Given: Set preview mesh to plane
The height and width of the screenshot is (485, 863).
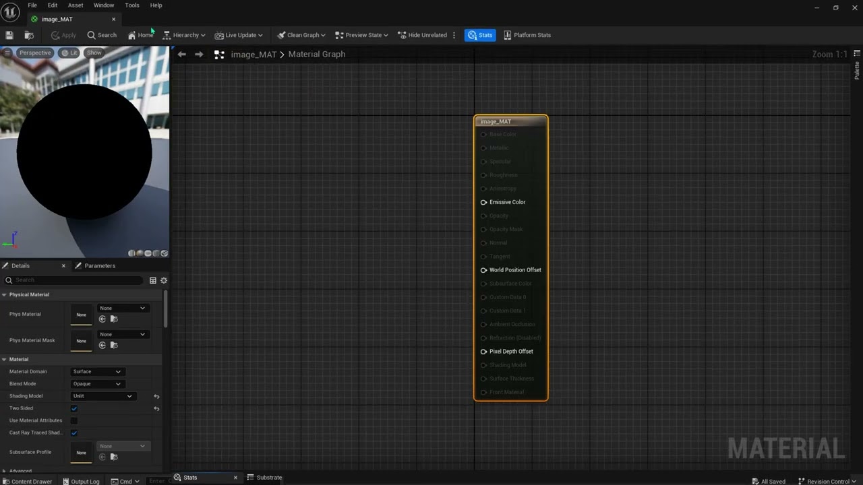Looking at the screenshot, I should point(148,253).
